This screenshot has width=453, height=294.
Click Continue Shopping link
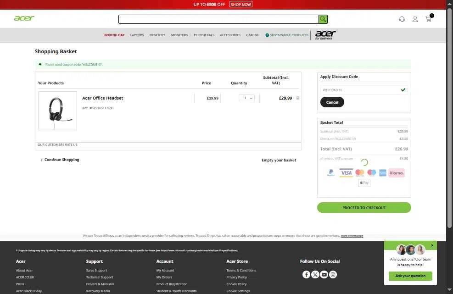60,160
